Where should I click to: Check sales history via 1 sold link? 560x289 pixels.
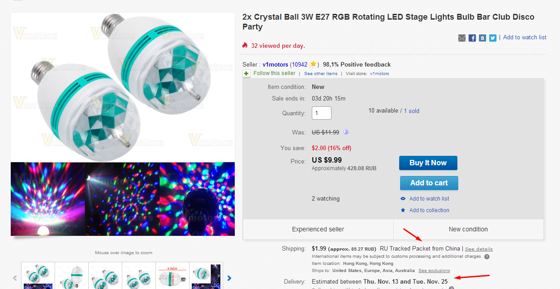(411, 111)
